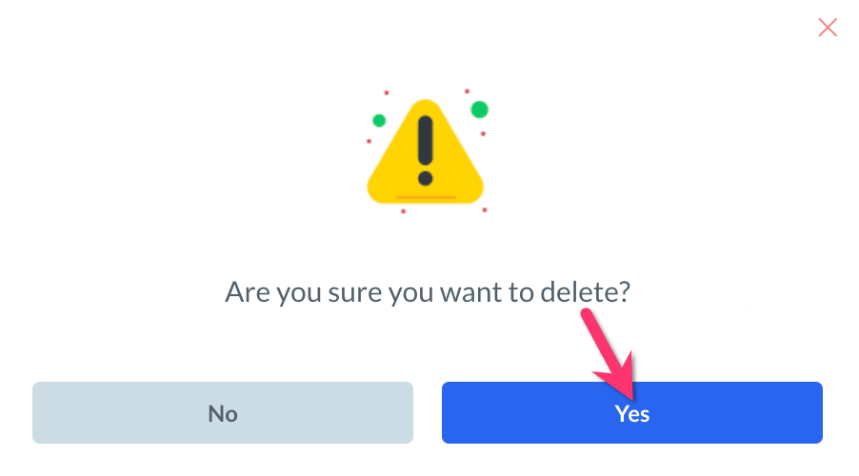The height and width of the screenshot is (476, 859).
Task: Click the larger green dot beside the triangle
Action: tap(479, 109)
